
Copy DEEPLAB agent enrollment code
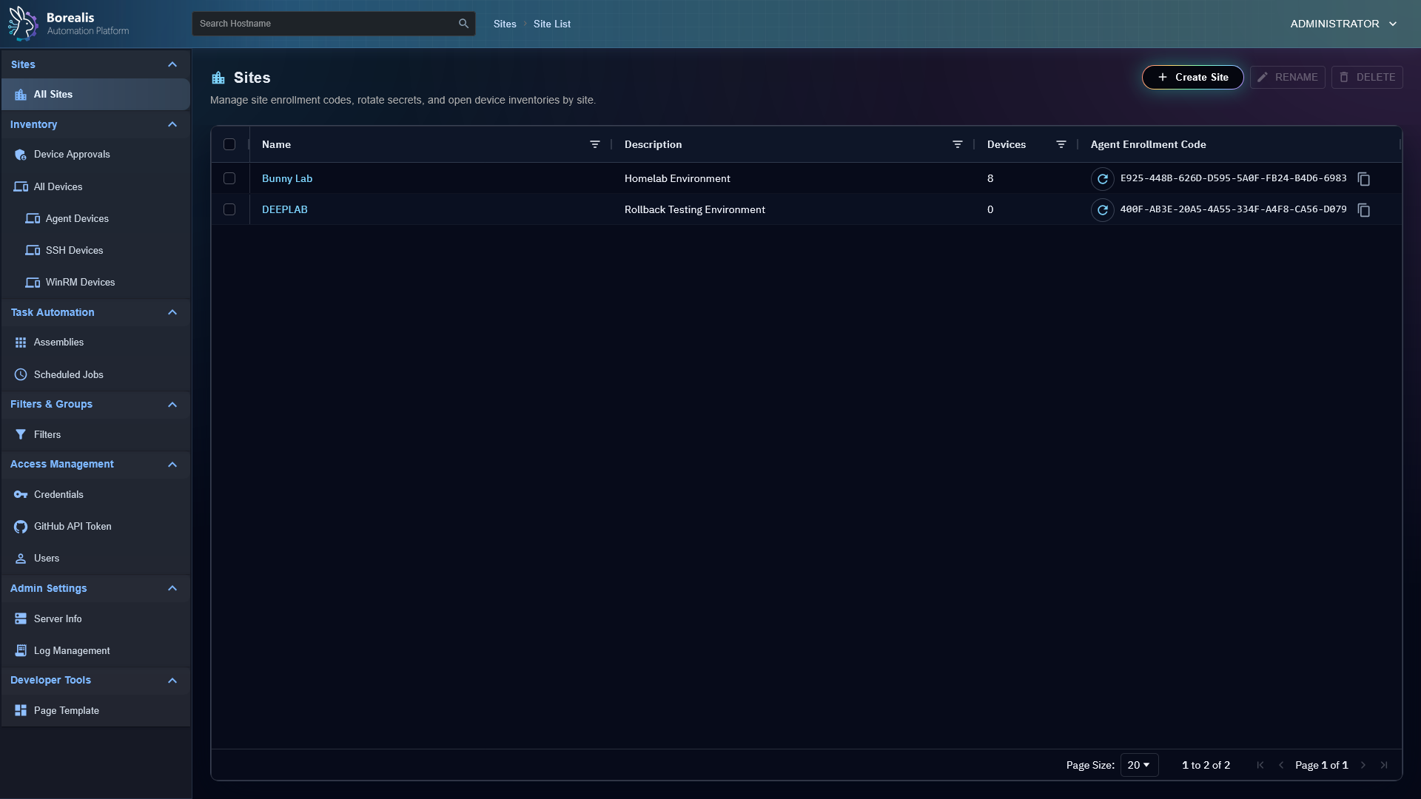tap(1363, 210)
